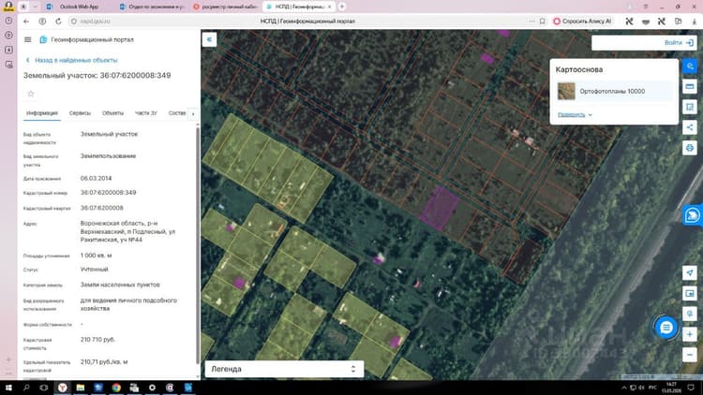Add parcel to favorites star

tap(31, 94)
